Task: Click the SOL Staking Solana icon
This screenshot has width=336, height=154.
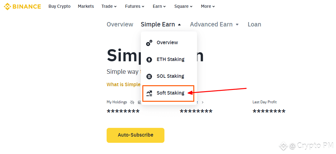Action: 149,76
